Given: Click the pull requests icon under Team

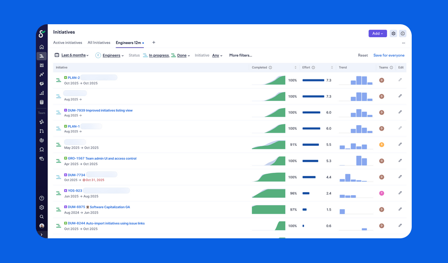Looking at the screenshot, I should click(x=42, y=131).
